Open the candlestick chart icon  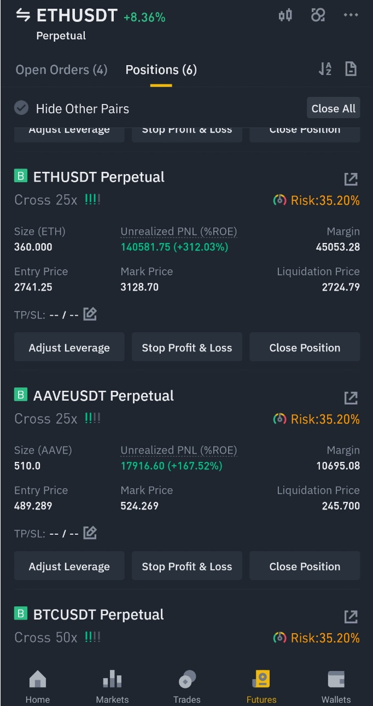click(285, 15)
